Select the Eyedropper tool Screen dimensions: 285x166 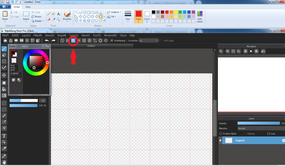[x=4, y=156]
